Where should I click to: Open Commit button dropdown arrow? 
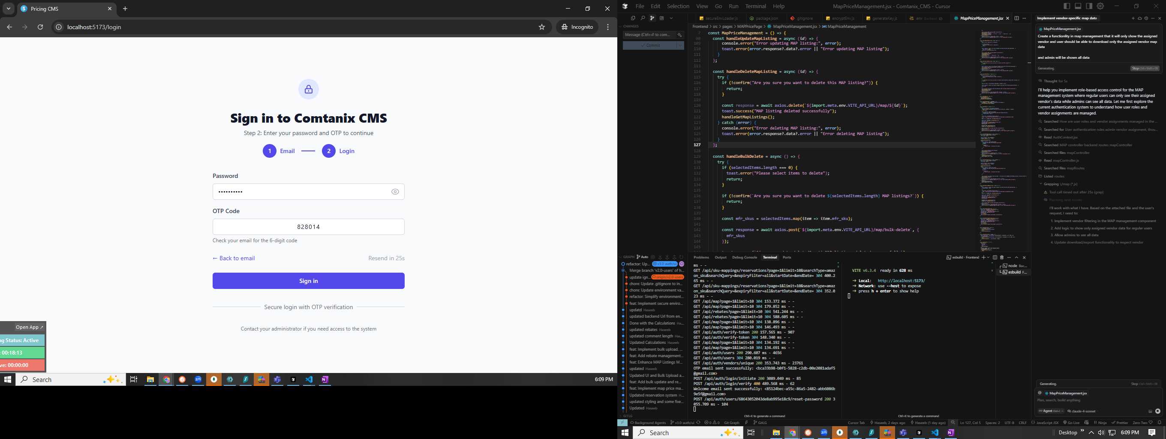(680, 45)
